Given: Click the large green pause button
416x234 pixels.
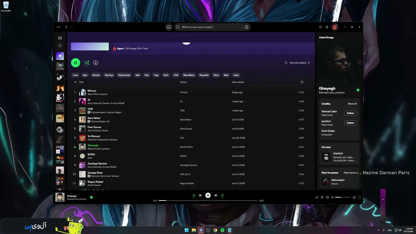Looking at the screenshot, I should [75, 63].
